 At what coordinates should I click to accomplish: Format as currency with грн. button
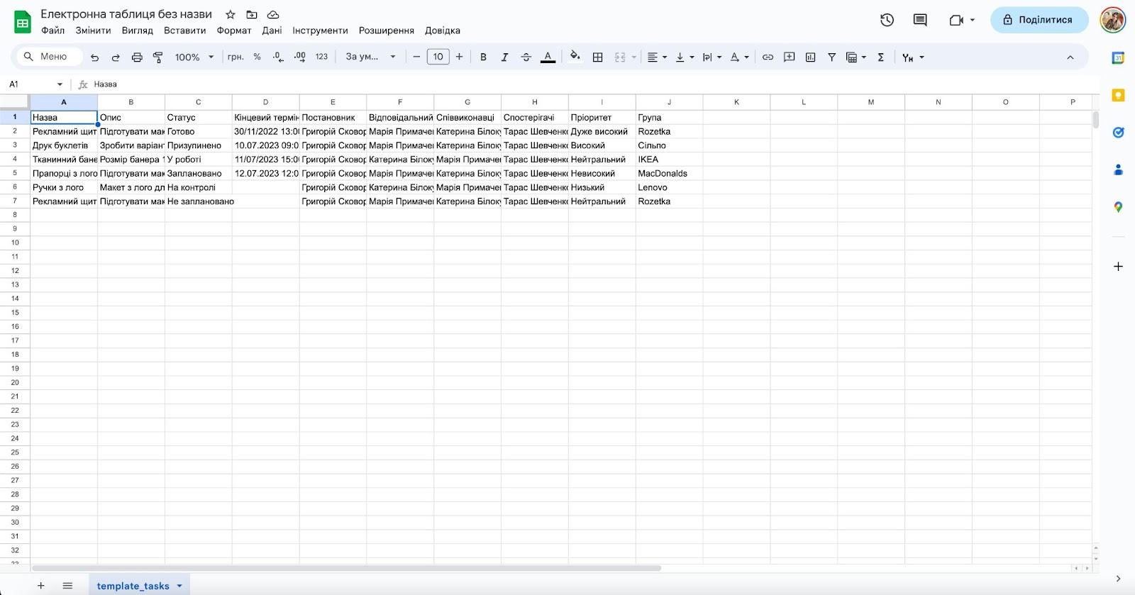236,57
